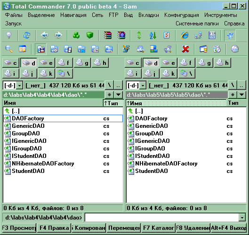Click left panel root directory \ button
The width and height of the screenshot is (249, 235).
click(109, 86)
